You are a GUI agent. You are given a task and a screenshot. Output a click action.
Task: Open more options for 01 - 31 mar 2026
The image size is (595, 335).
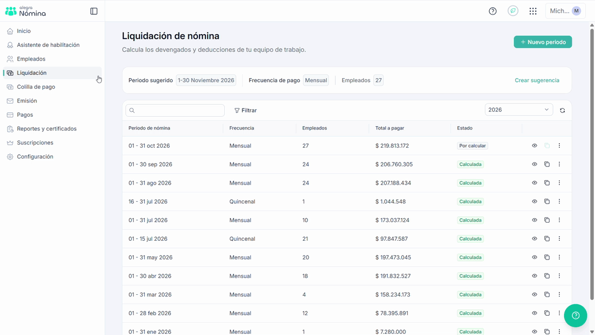click(x=559, y=294)
